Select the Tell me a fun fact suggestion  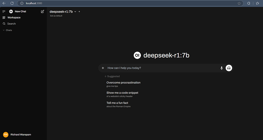click(x=118, y=104)
